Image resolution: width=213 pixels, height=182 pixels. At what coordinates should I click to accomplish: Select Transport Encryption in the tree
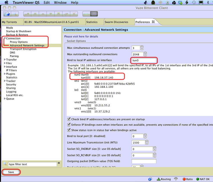click(23, 49)
